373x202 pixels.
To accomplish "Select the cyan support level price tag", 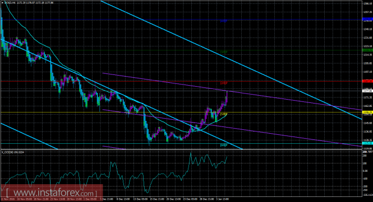I will [367, 143].
